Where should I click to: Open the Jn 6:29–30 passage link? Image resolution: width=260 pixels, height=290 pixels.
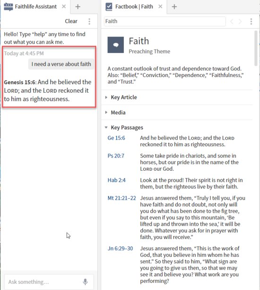coord(120,248)
